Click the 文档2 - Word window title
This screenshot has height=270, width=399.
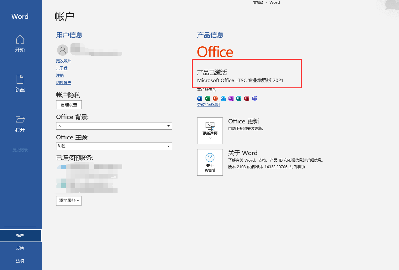(x=266, y=3)
